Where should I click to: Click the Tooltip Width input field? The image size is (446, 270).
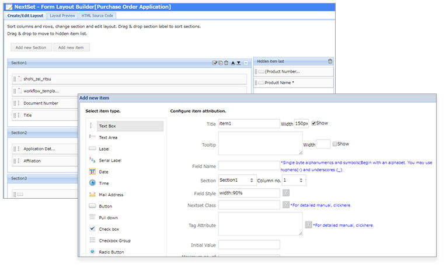[323, 144]
